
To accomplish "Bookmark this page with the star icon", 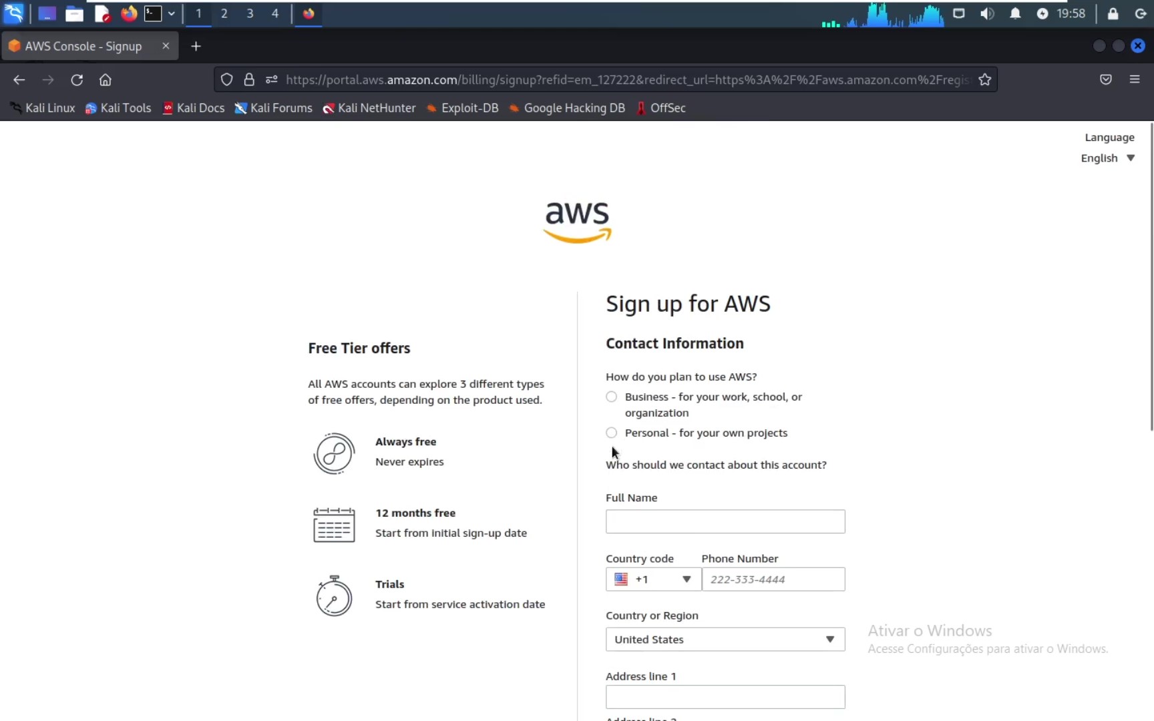I will (984, 79).
